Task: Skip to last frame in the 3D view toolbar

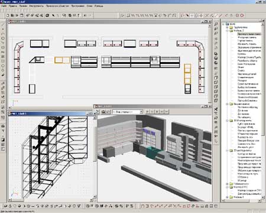Action: (x=167, y=112)
